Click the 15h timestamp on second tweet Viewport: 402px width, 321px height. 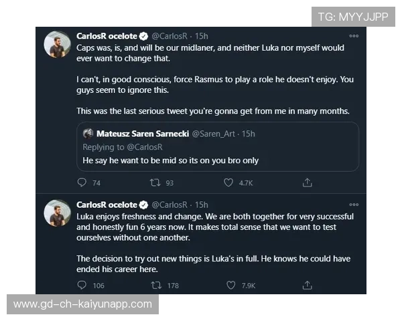click(x=201, y=205)
